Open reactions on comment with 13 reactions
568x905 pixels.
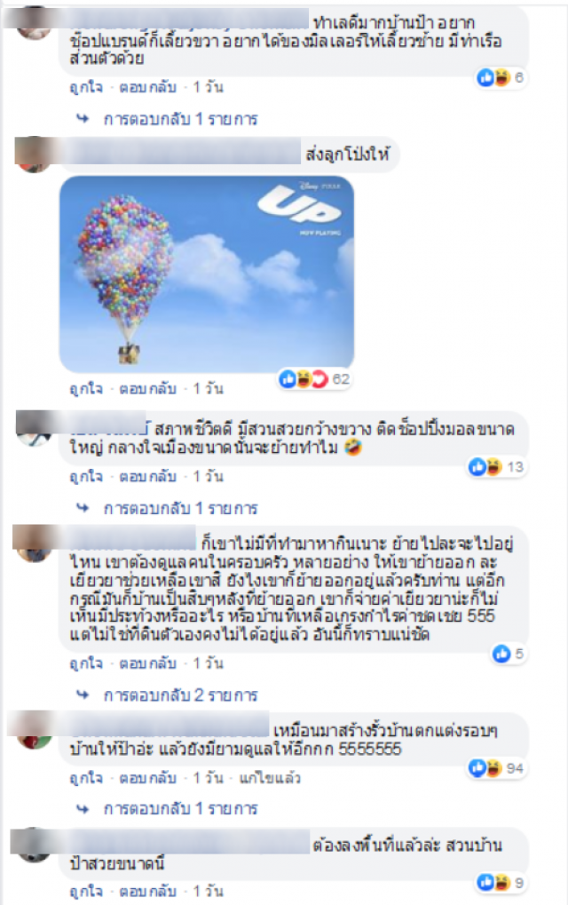(496, 467)
